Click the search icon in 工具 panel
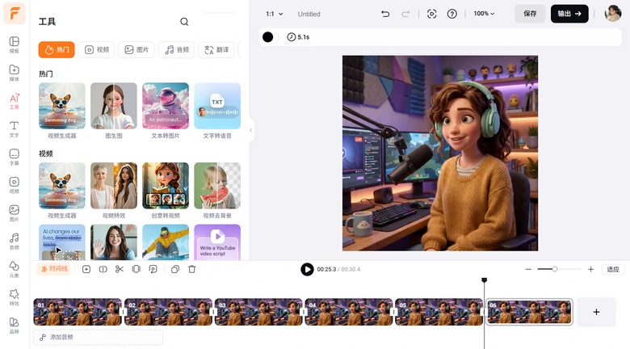 click(x=184, y=22)
